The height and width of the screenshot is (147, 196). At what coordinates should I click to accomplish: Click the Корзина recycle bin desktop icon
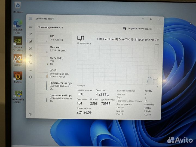(x=18, y=8)
